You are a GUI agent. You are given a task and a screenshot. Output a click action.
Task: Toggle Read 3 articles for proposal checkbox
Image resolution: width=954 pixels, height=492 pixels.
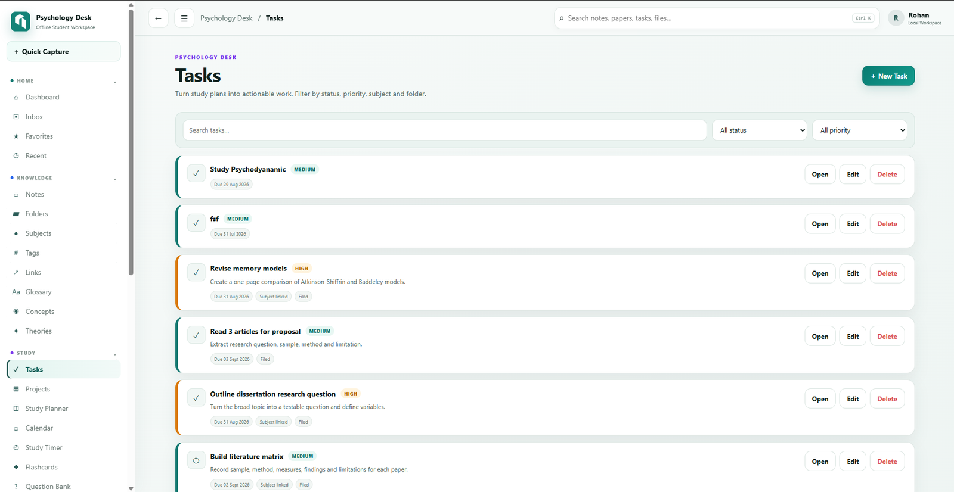(x=196, y=335)
